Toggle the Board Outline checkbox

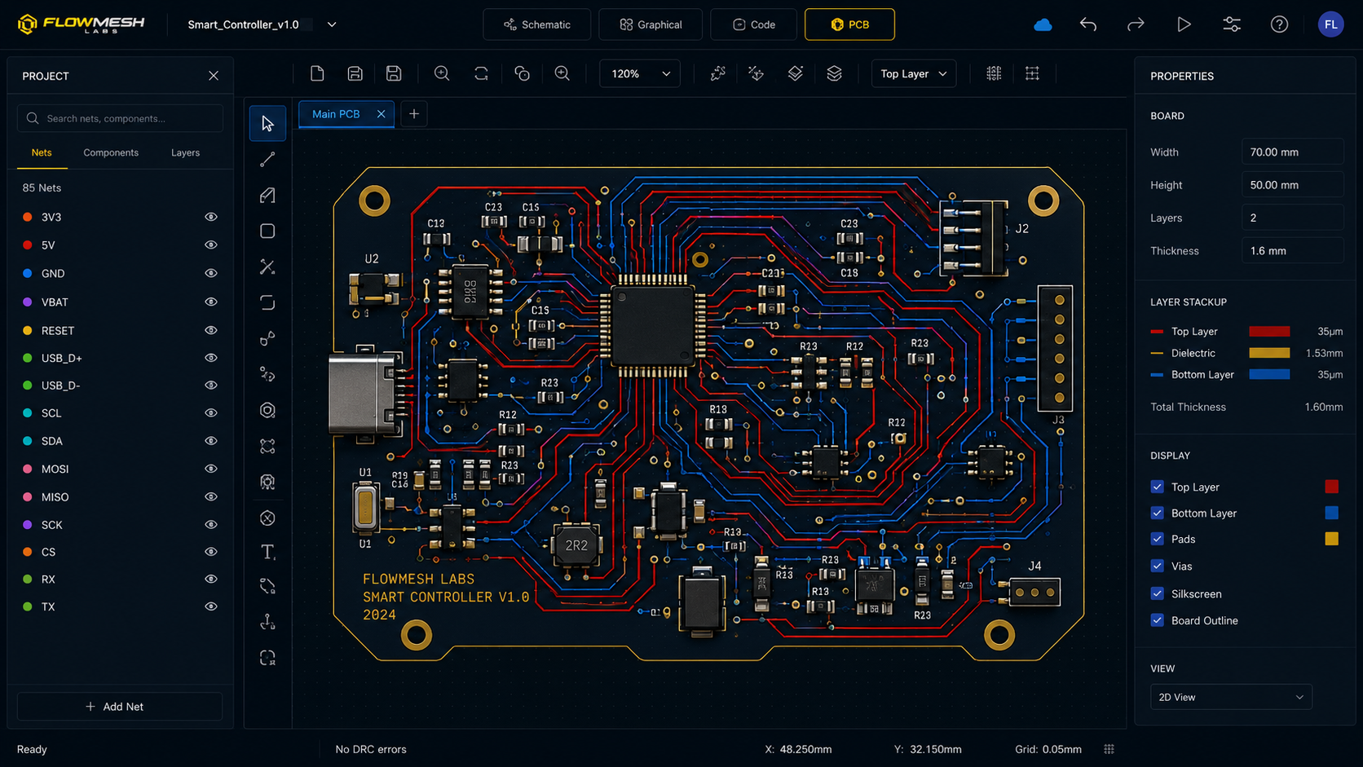[1157, 620]
